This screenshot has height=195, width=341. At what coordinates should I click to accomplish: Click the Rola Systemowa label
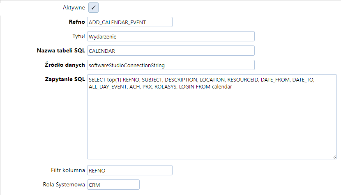(x=64, y=185)
